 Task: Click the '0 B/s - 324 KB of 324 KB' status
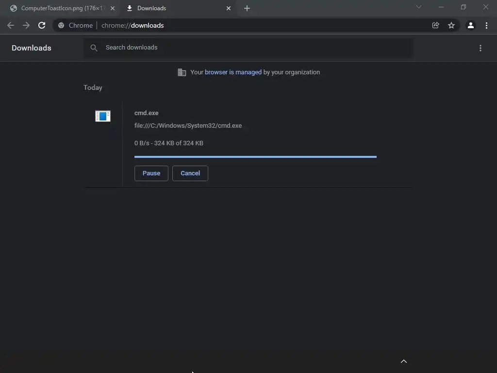click(168, 143)
